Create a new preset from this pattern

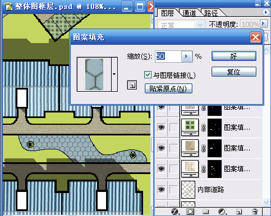(x=132, y=85)
